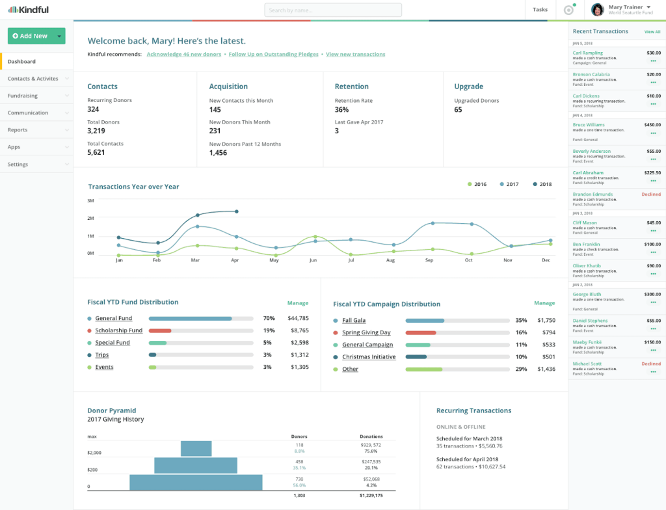Open more options for Carl Abraham transaction
The height and width of the screenshot is (510, 666).
pos(653,181)
